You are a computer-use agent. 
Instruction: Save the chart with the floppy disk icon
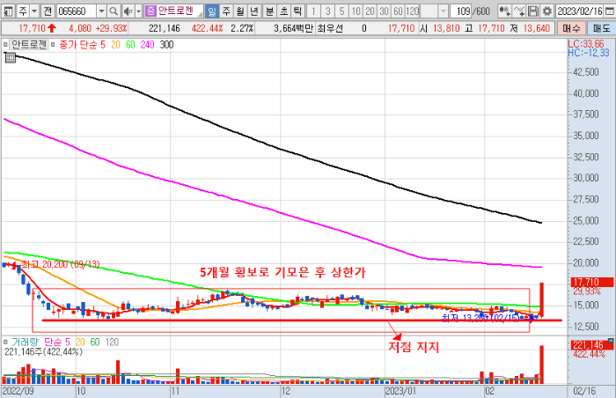click(x=533, y=11)
